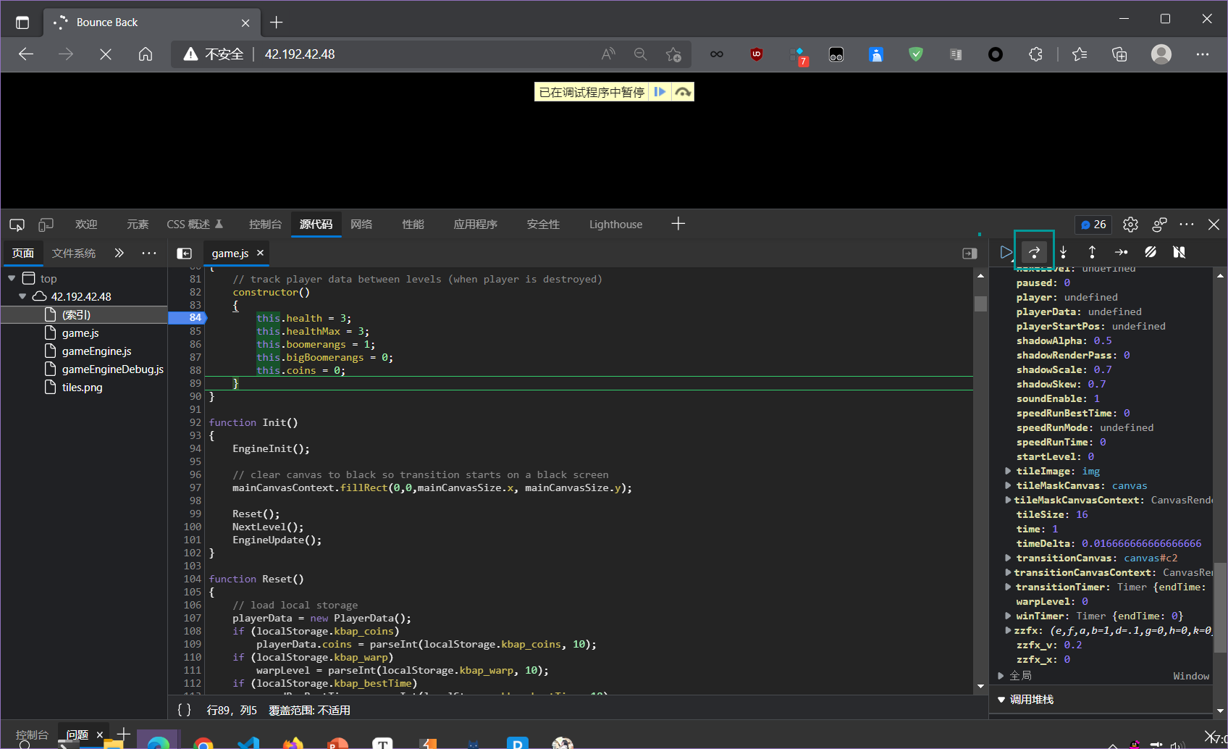This screenshot has width=1228, height=749.
Task: Hide the navigator sidebar
Action: point(185,253)
